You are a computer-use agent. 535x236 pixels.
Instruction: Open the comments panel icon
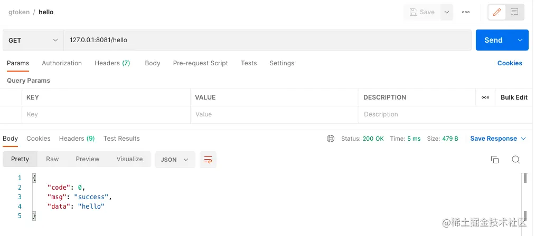click(514, 12)
